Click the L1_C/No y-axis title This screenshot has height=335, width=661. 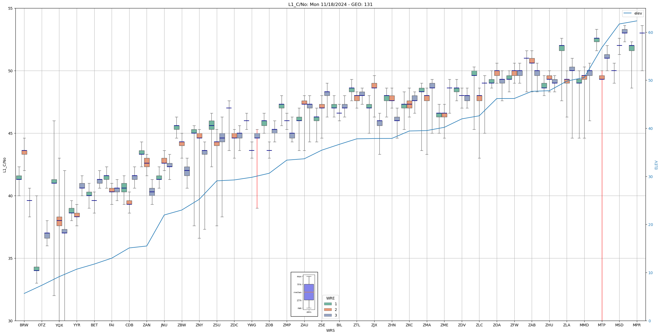tap(4, 165)
